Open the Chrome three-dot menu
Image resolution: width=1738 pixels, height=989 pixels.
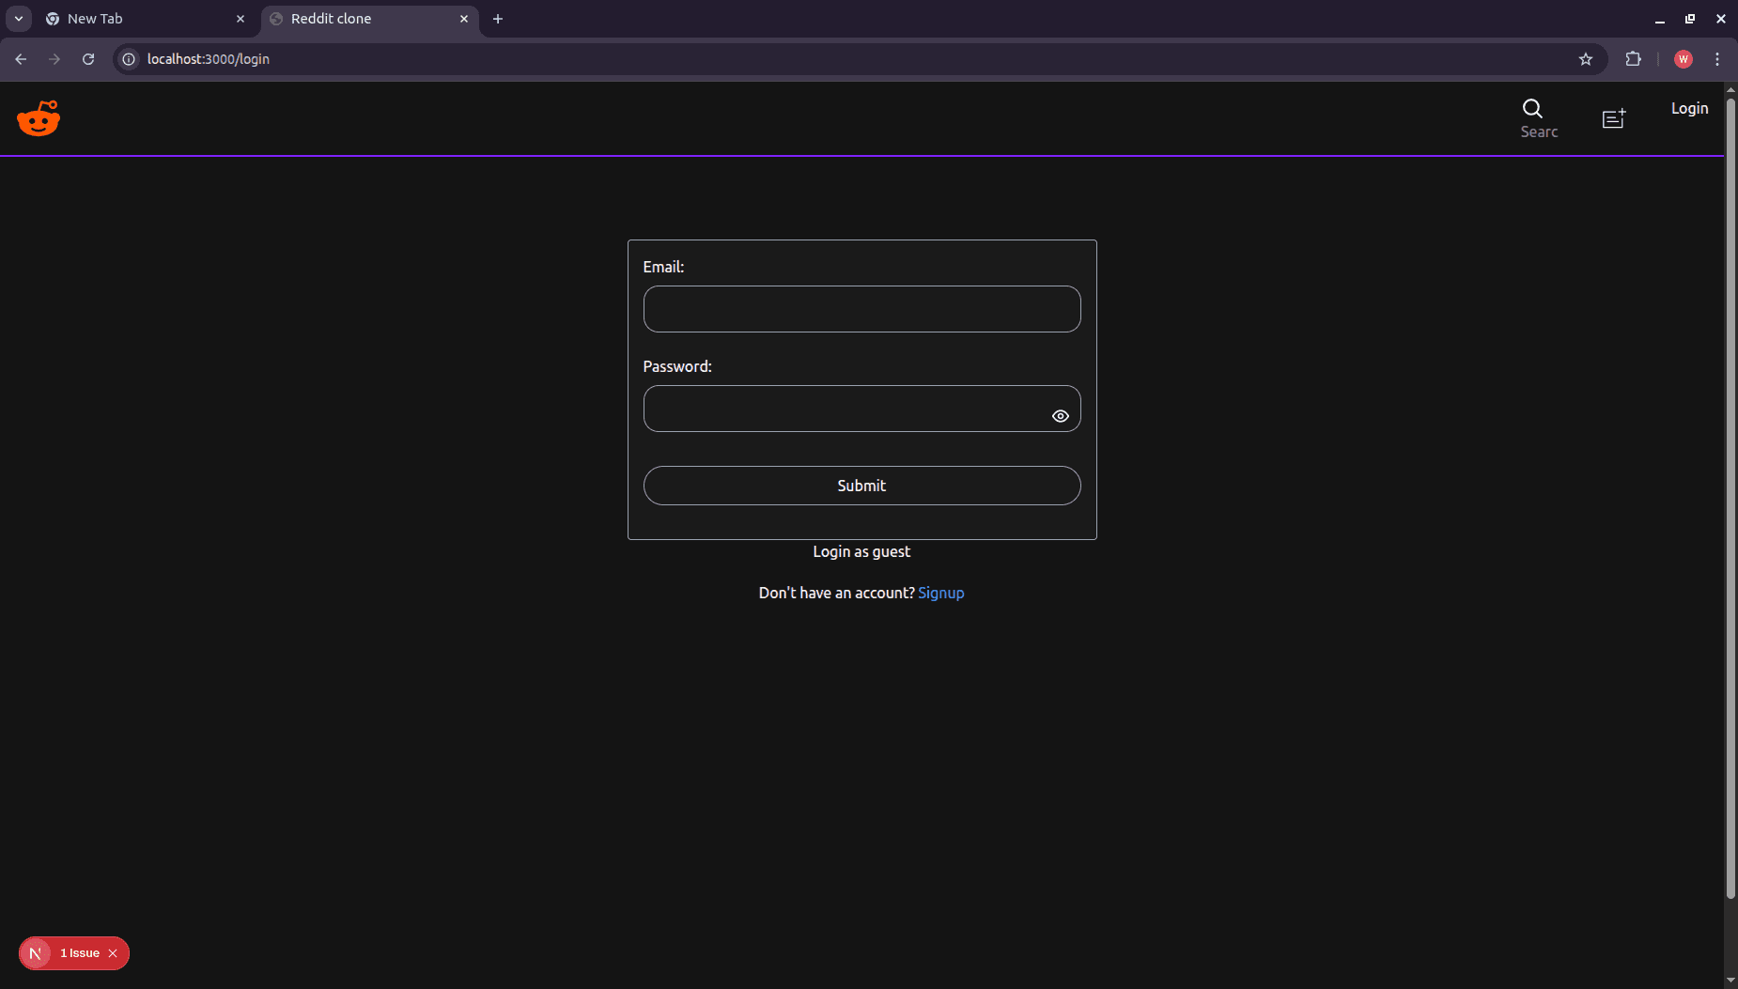(1717, 59)
